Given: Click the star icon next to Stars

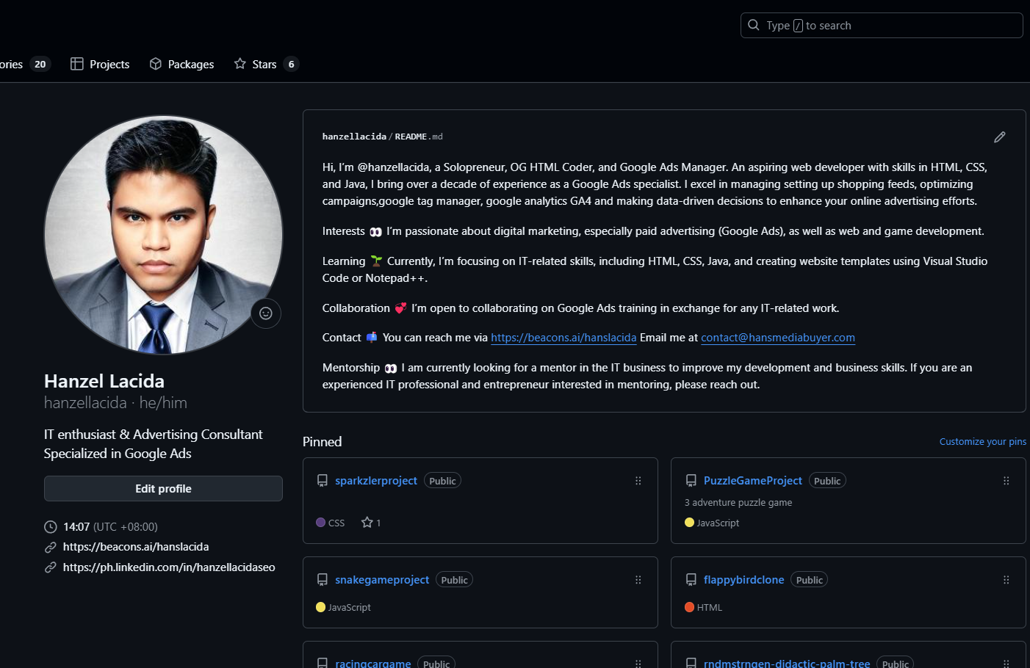Looking at the screenshot, I should (240, 64).
